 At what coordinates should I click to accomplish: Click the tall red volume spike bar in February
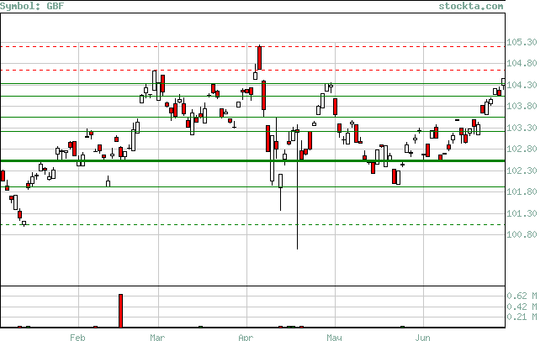click(x=120, y=311)
